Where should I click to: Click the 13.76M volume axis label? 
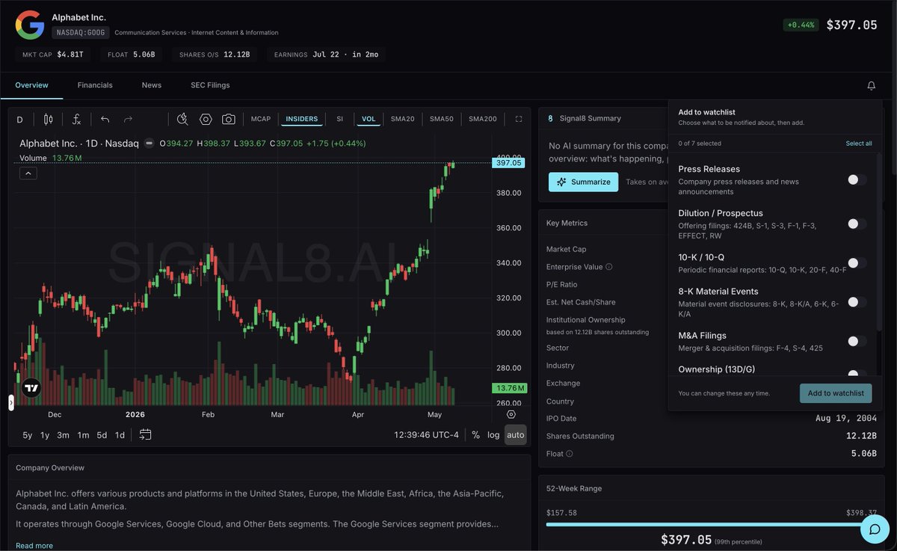(x=509, y=388)
